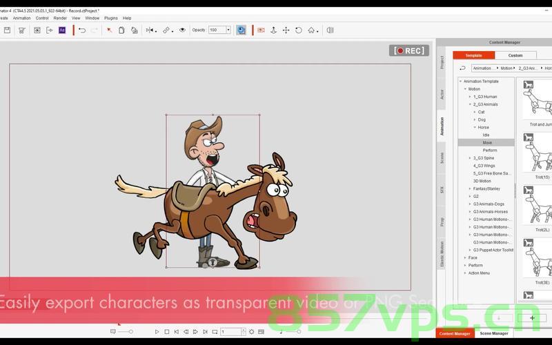Click the Play button on timeline
Screen dimensions: 552x345
[157, 332]
